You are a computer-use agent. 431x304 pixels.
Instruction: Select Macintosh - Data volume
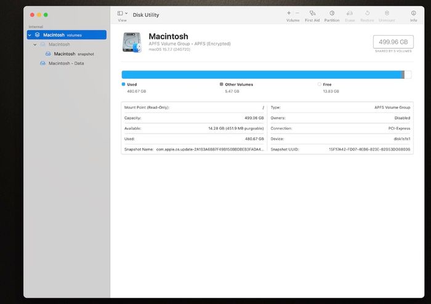(x=66, y=63)
